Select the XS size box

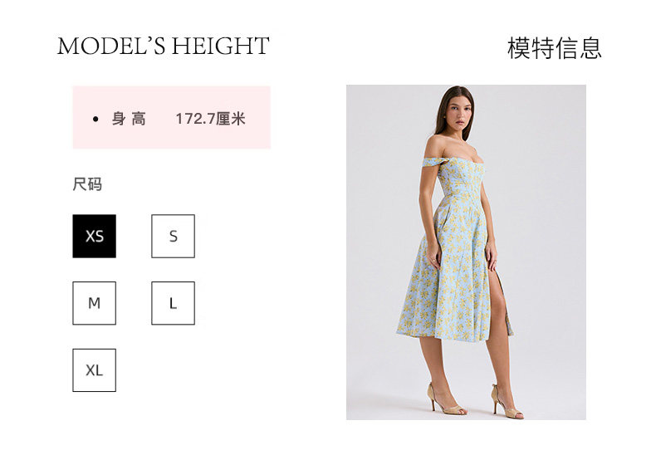tap(94, 237)
